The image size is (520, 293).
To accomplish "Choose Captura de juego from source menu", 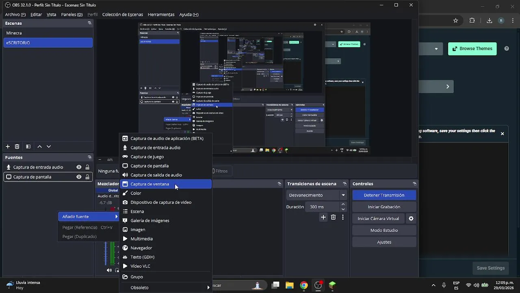I will click(166, 157).
